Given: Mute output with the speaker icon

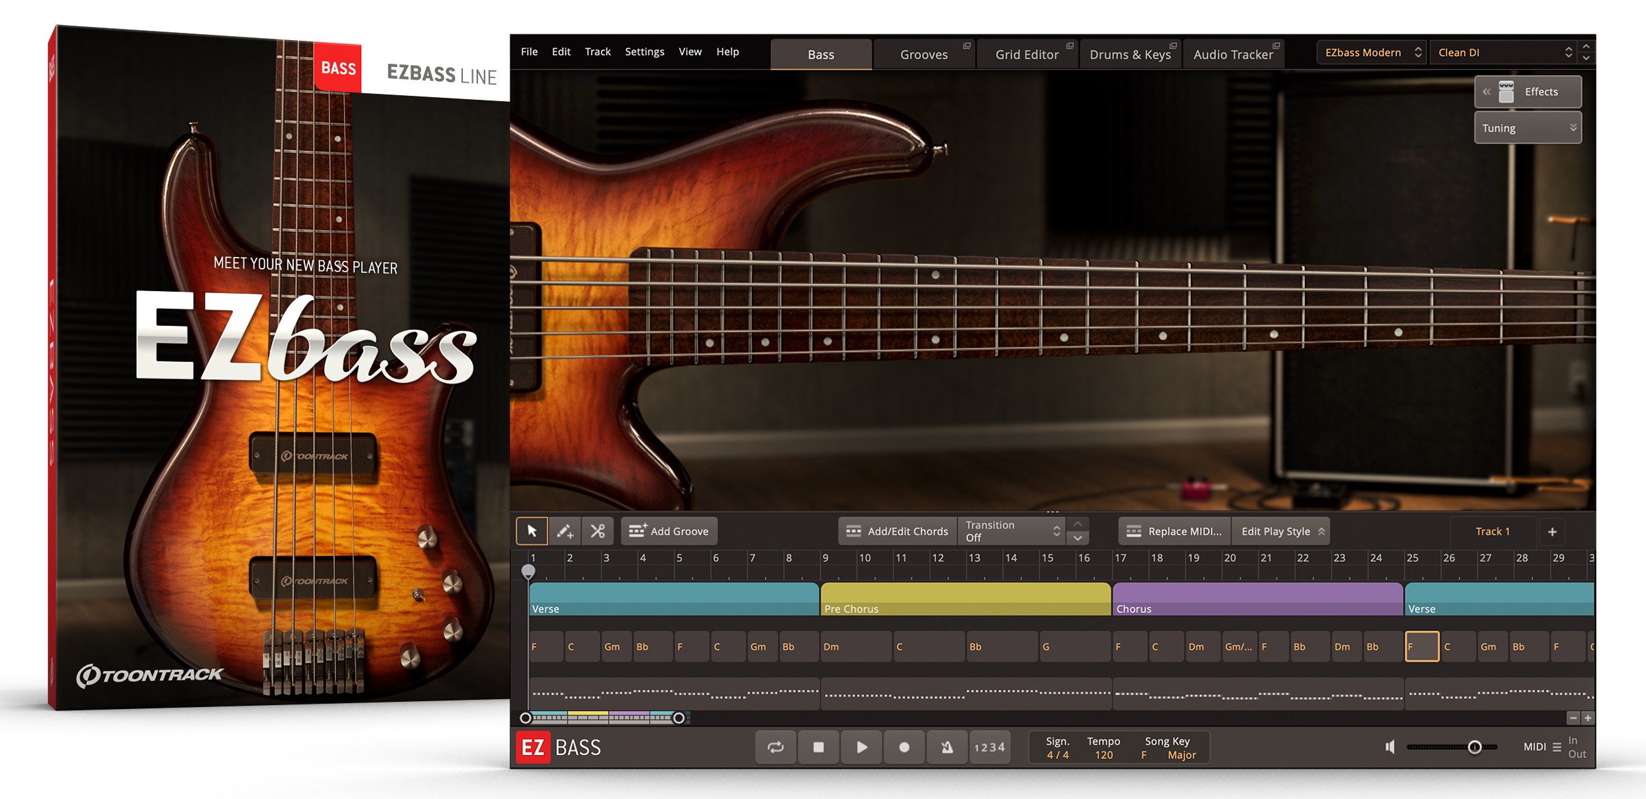Looking at the screenshot, I should tap(1390, 747).
